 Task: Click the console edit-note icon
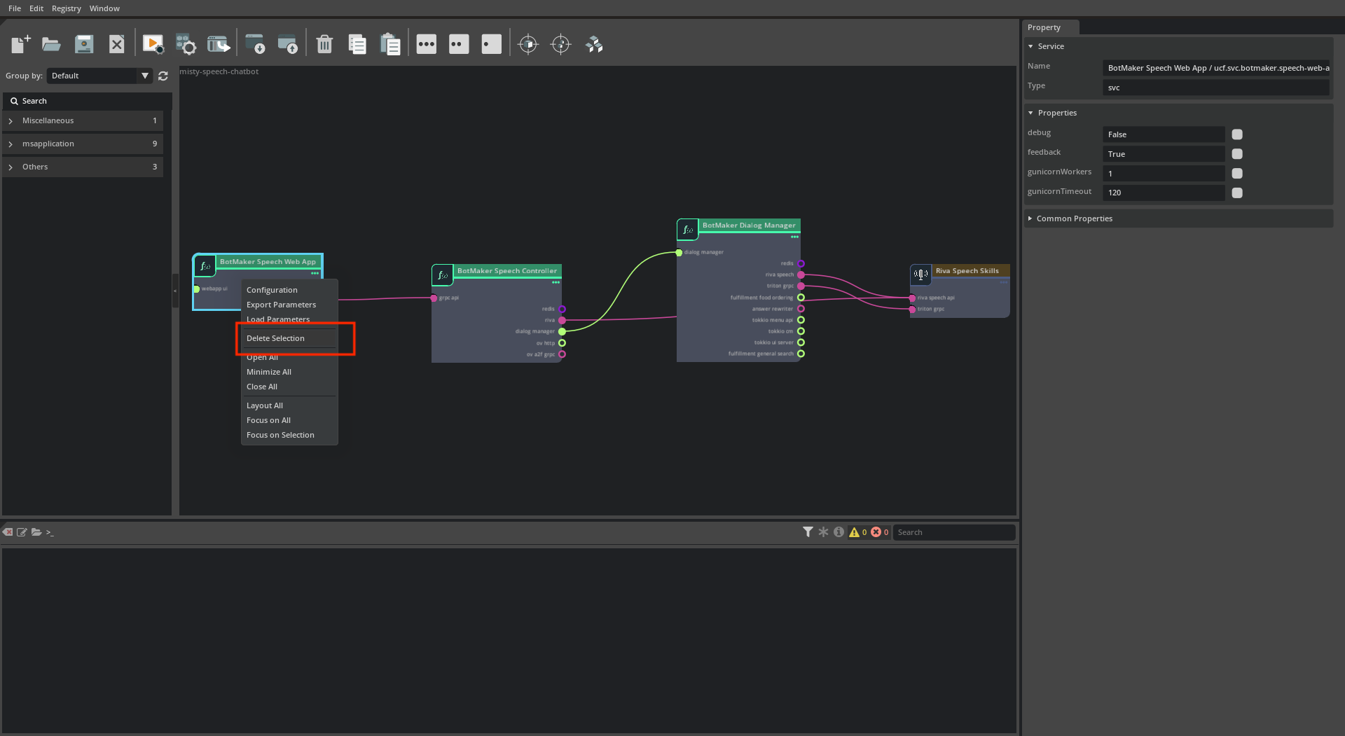click(22, 532)
